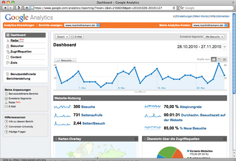Click the envelope icon beside E-Mail in Meine Anpassungen
This screenshot has width=236, height=161.
(6, 106)
